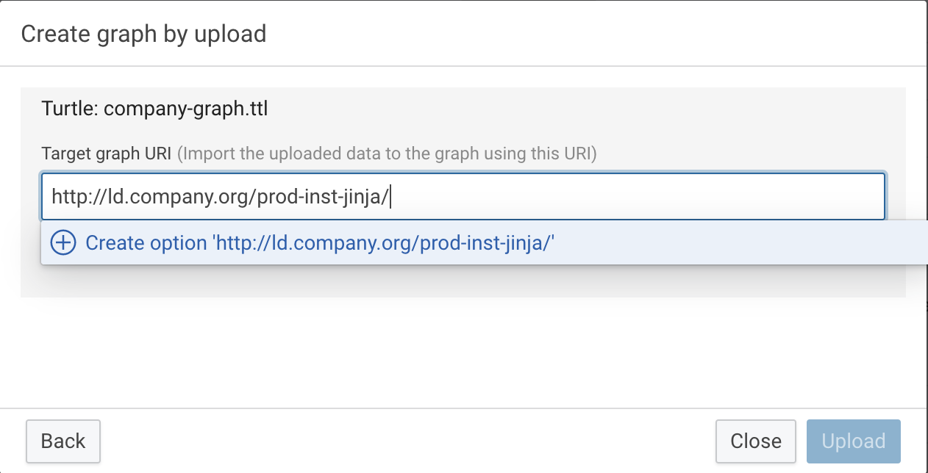
Task: Click the Create graph by upload title
Action: pyautogui.click(x=143, y=33)
